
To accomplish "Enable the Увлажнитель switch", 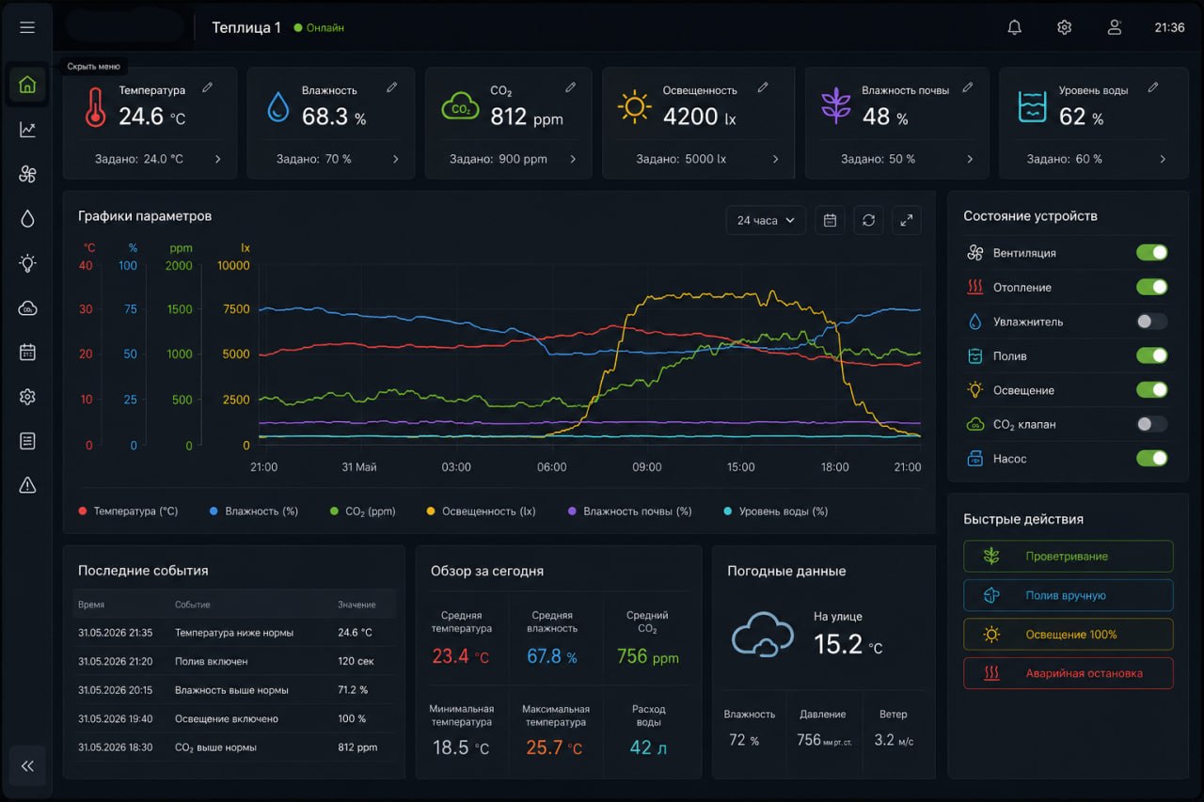I will tap(1151, 322).
